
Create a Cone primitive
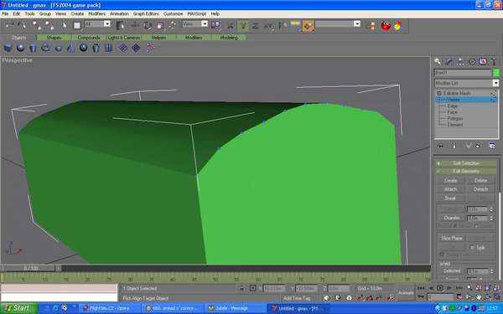(70, 48)
